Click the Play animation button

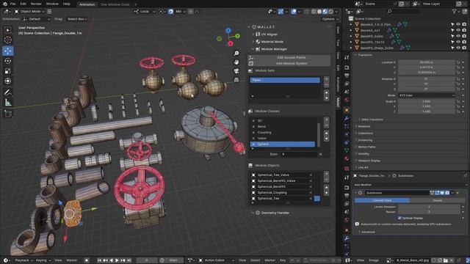(117, 260)
